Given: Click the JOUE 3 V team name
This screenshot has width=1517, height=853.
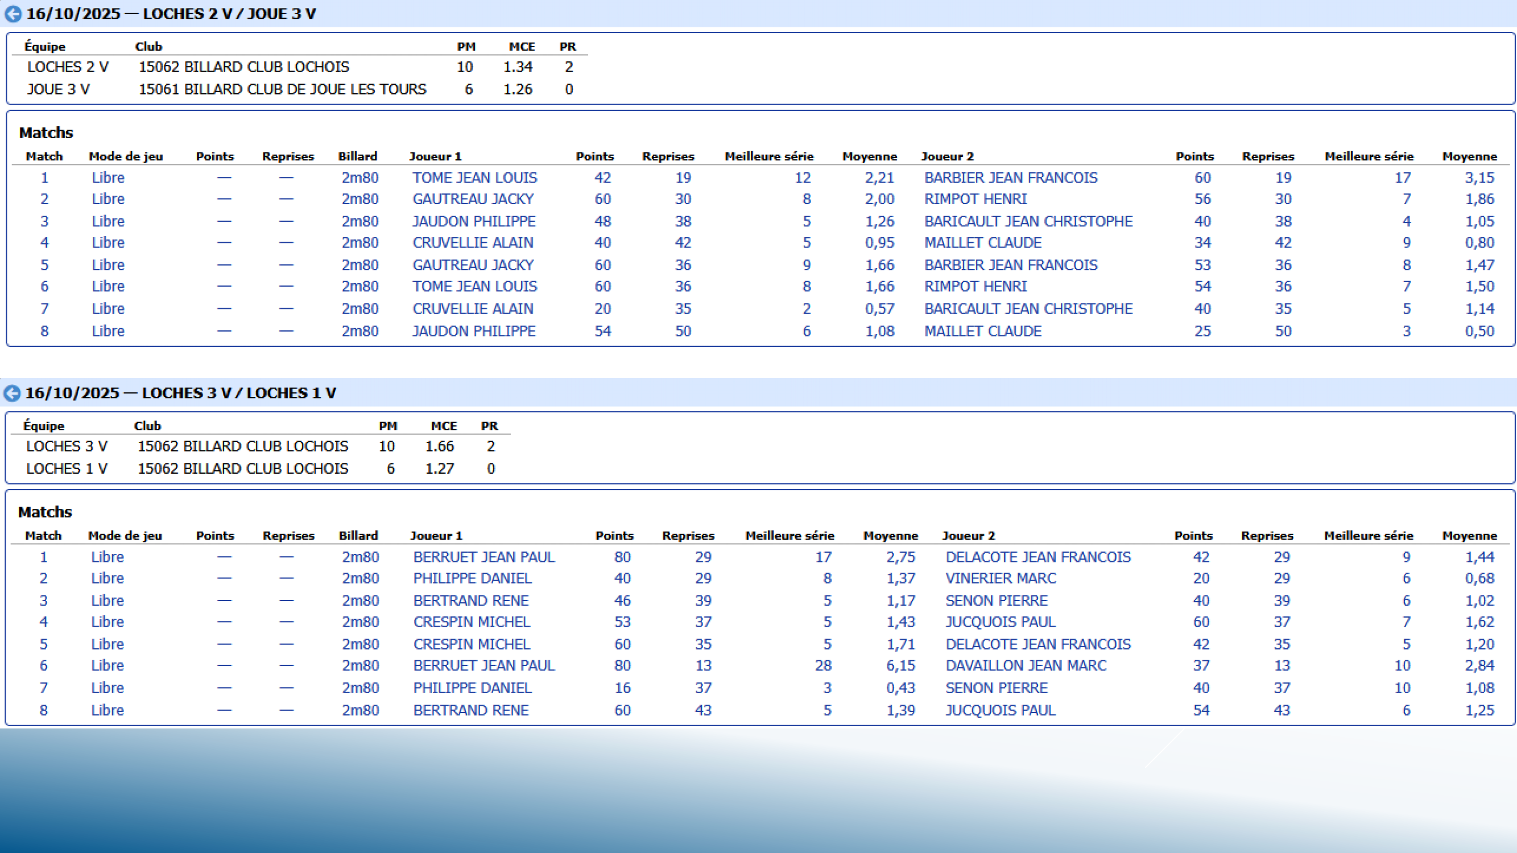Looking at the screenshot, I should (x=58, y=89).
